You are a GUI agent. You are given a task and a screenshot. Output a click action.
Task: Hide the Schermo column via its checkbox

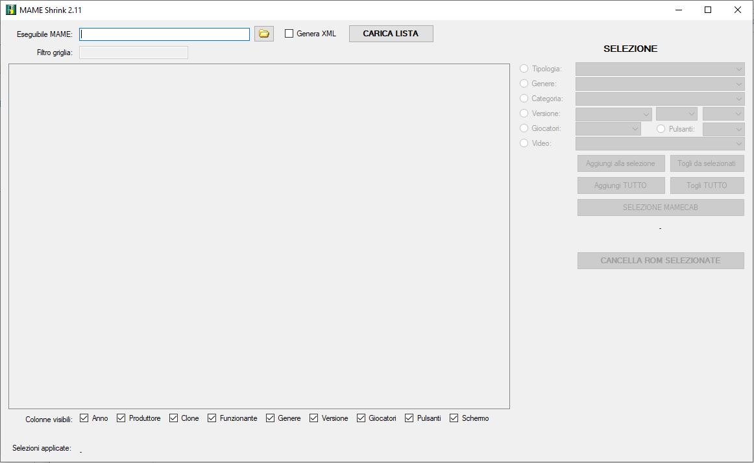454,418
